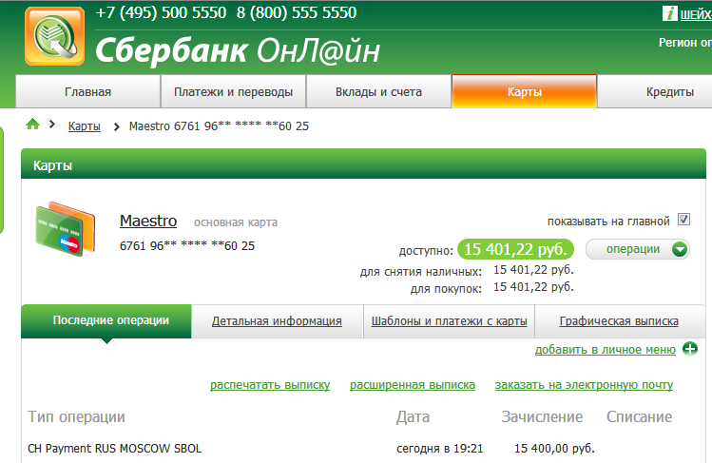Select the Карты navigation tab
The width and height of the screenshot is (712, 463).
click(525, 91)
